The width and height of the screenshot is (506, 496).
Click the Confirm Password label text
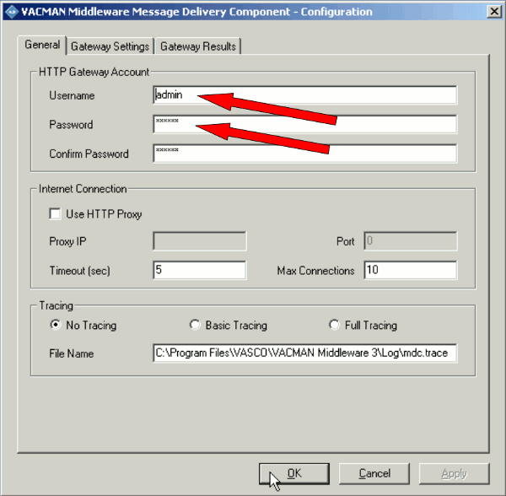click(x=89, y=154)
